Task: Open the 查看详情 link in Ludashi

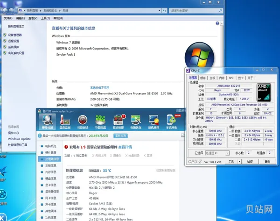Action: click(x=125, y=147)
